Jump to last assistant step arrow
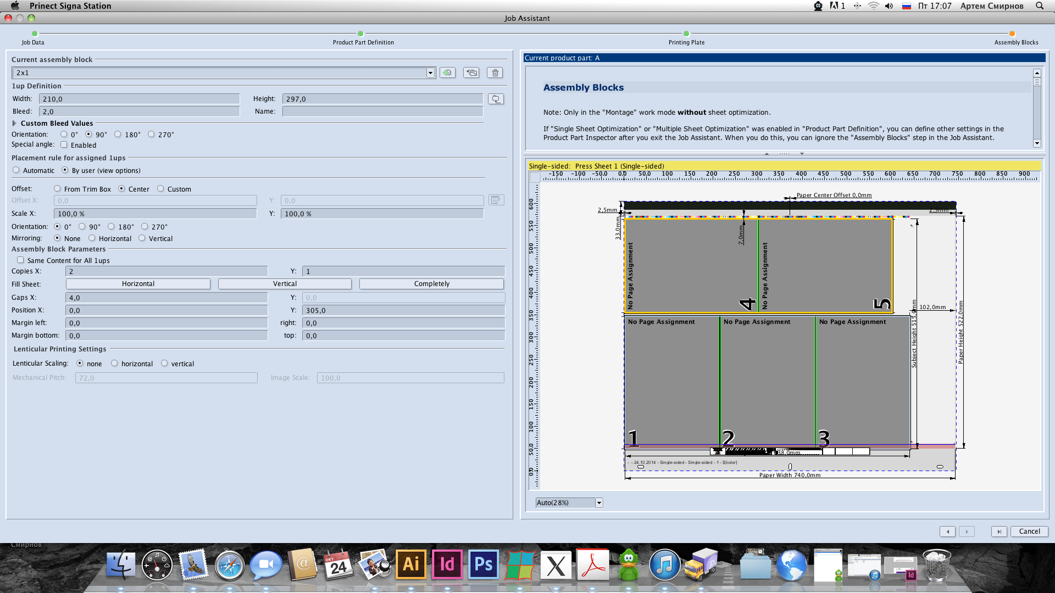The width and height of the screenshot is (1055, 593). click(x=999, y=532)
